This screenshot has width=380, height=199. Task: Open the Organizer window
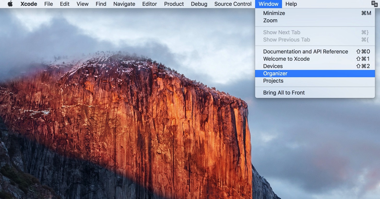pos(315,73)
